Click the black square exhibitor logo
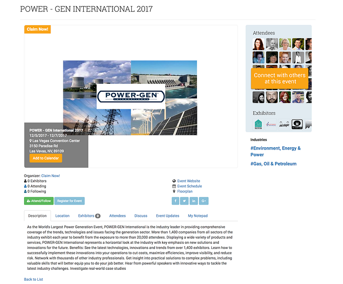 coord(297,124)
